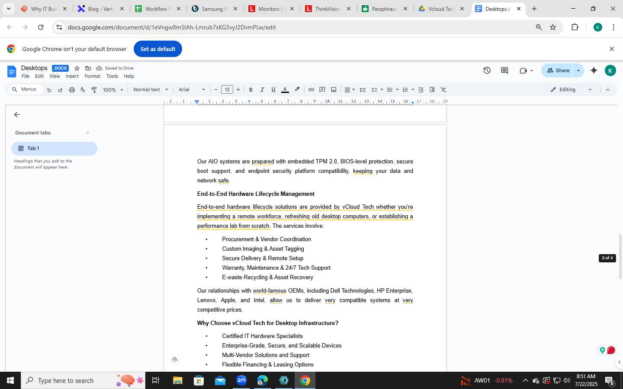Add a comment via toolbar icon

322,90
